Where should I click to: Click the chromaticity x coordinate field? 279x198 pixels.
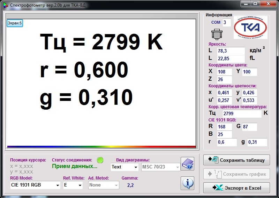coord(224,93)
